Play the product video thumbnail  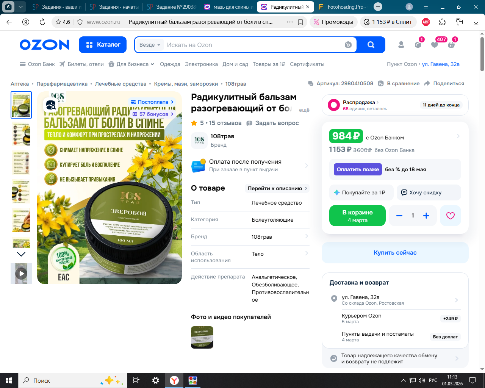pos(21,274)
